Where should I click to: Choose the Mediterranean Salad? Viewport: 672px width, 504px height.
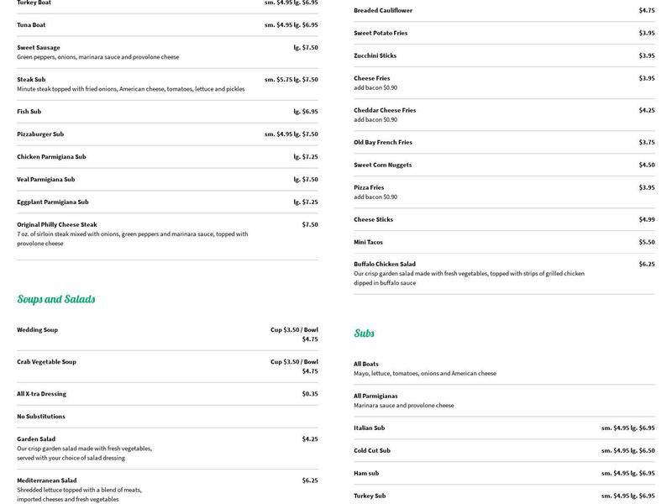coord(46,480)
